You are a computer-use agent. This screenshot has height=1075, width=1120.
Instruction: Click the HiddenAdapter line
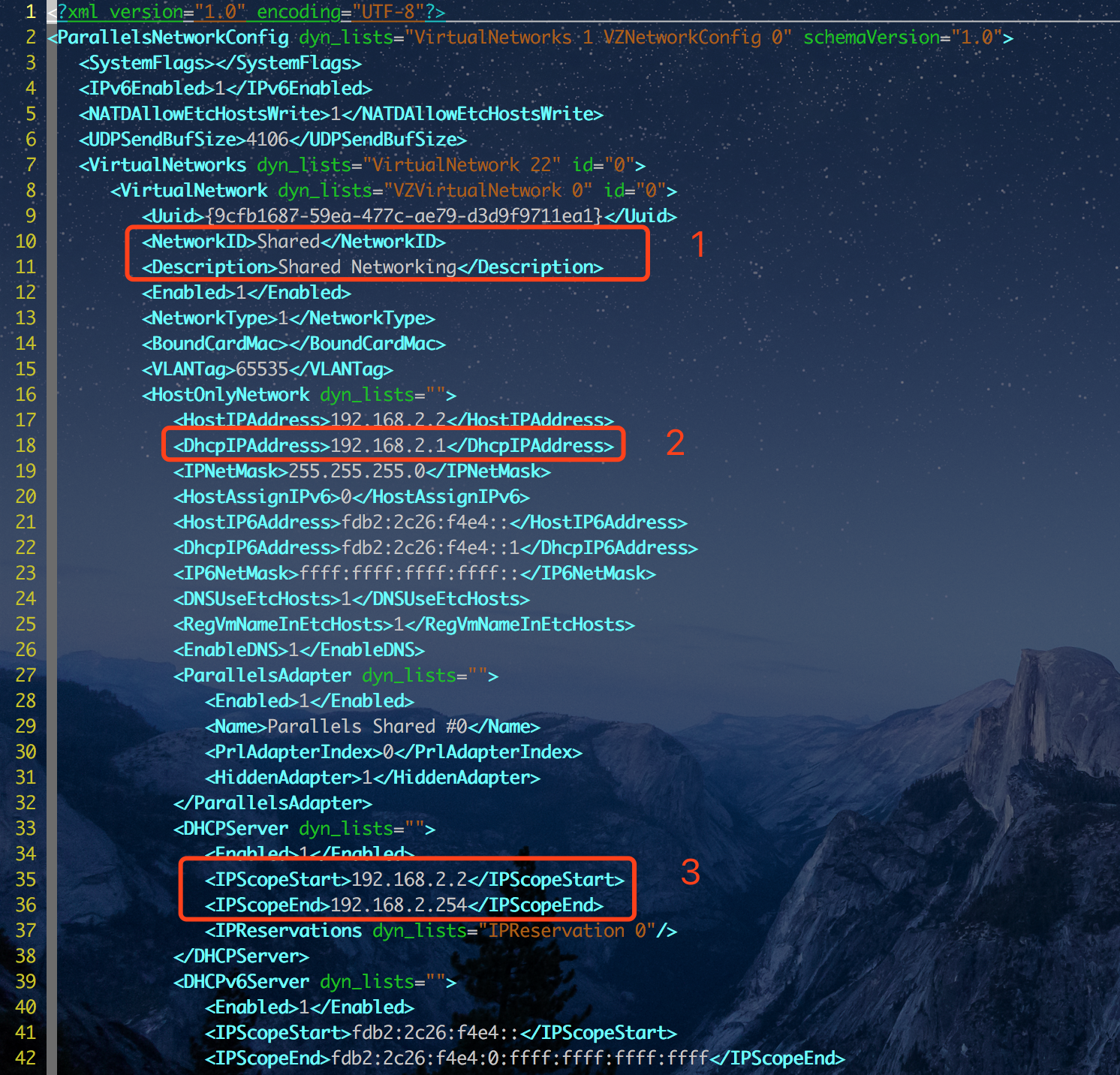(373, 778)
